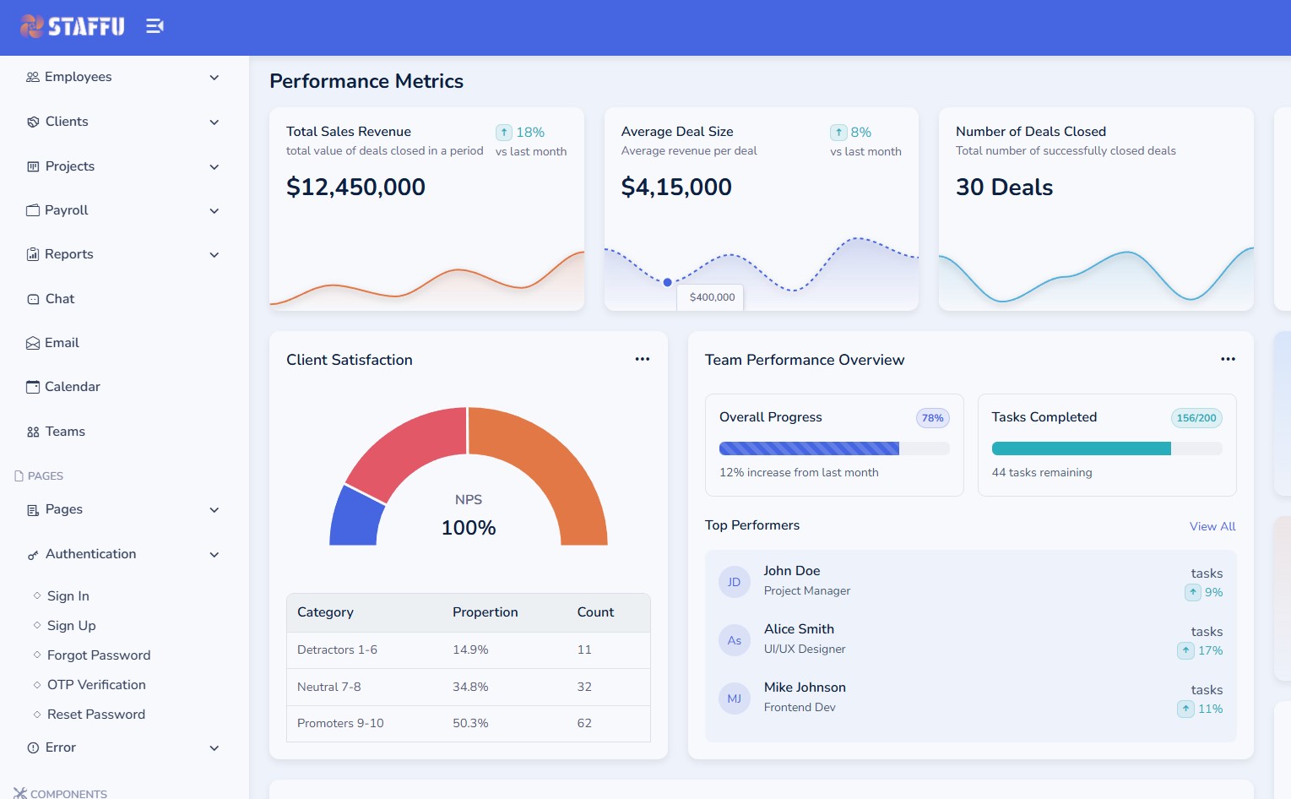Click the View All link for Top Performers
Viewport: 1291px width, 799px height.
[1212, 526]
